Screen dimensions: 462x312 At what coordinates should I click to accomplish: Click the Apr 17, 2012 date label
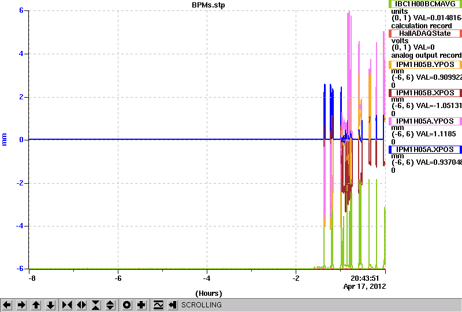(x=365, y=287)
